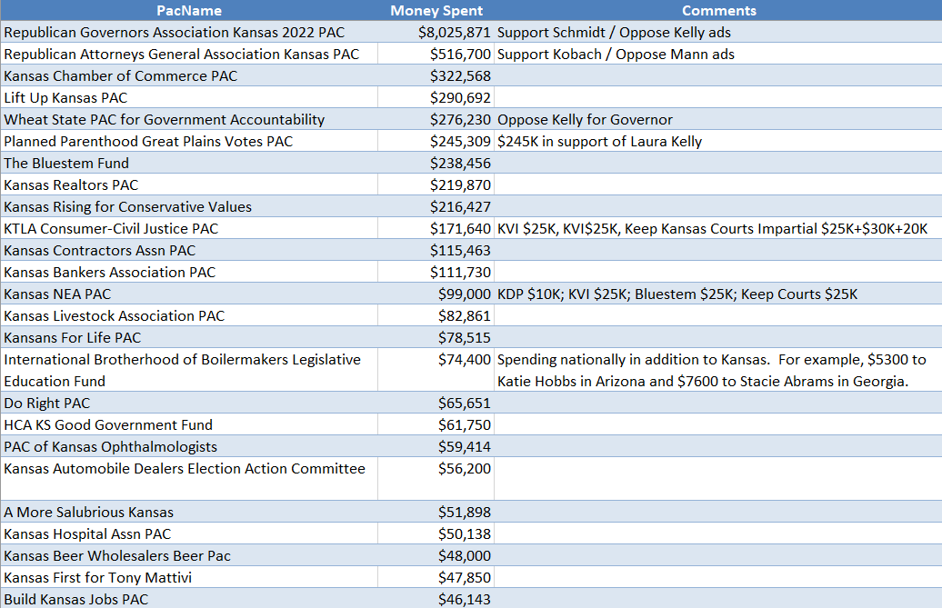Select HCA KS Good Government Fund cell
942x608 pixels.
pyautogui.click(x=188, y=424)
